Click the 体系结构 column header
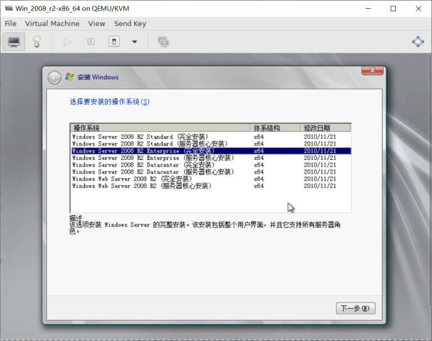This screenshot has width=432, height=341. (275, 128)
